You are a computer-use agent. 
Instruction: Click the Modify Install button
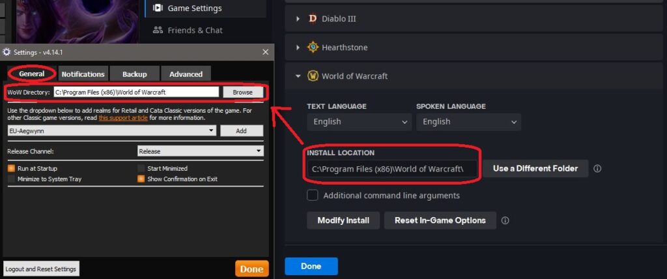click(x=343, y=220)
